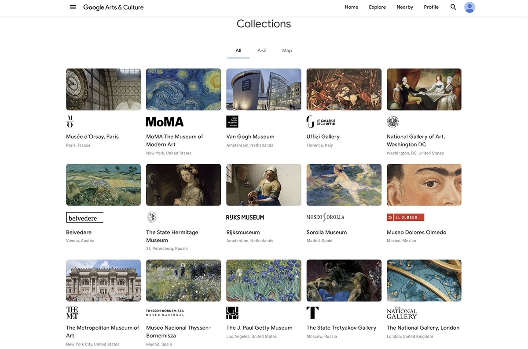The image size is (528, 349).
Task: Click the National Gallery London blue dial thumbnail
Action: pos(424,281)
